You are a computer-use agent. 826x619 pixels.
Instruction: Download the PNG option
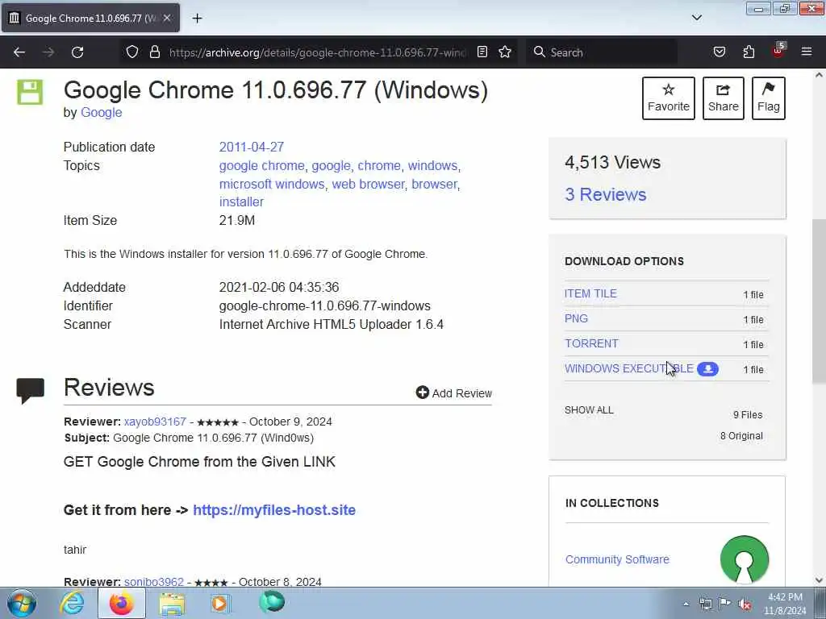click(576, 318)
